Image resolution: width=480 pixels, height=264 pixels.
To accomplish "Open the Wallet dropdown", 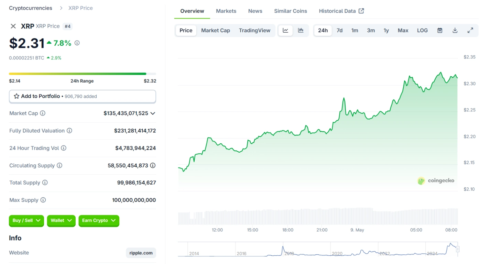I will (x=61, y=221).
